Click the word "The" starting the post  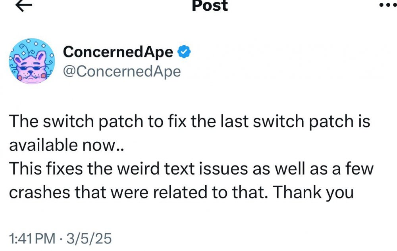click(x=23, y=121)
